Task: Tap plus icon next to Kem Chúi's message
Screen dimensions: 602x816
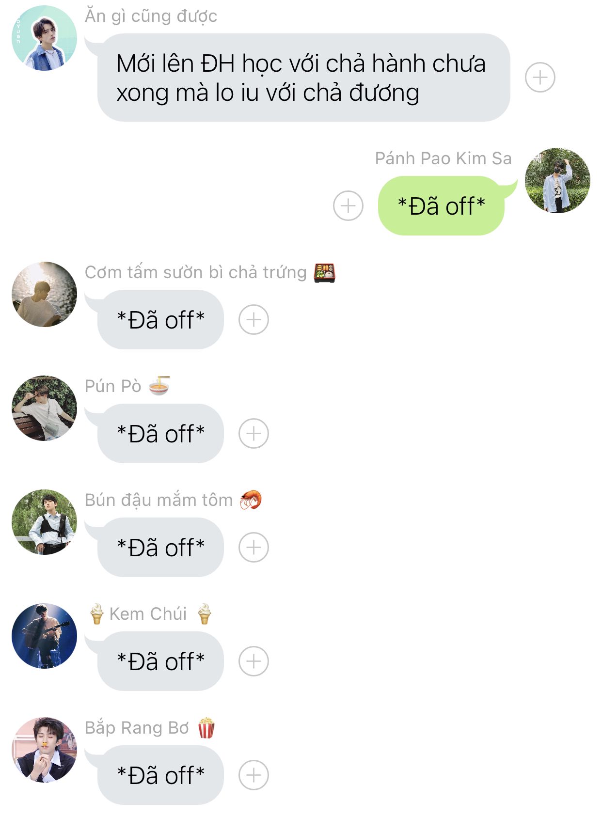Action: click(253, 661)
